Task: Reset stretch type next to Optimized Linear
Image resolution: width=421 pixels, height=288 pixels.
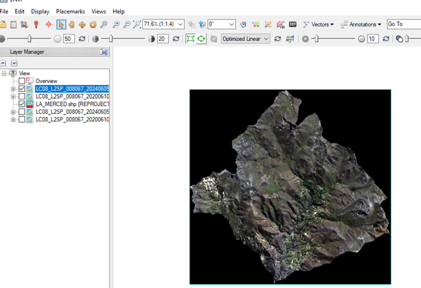Action: (278, 39)
